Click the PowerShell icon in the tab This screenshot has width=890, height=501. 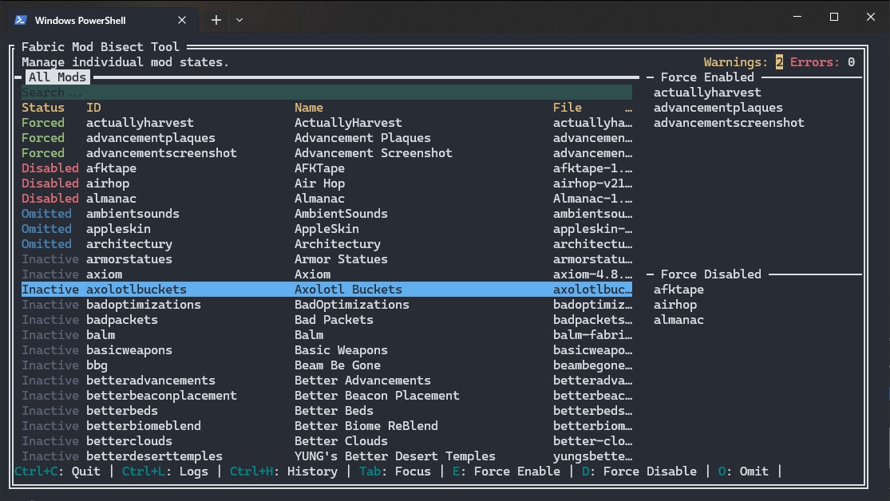point(21,20)
